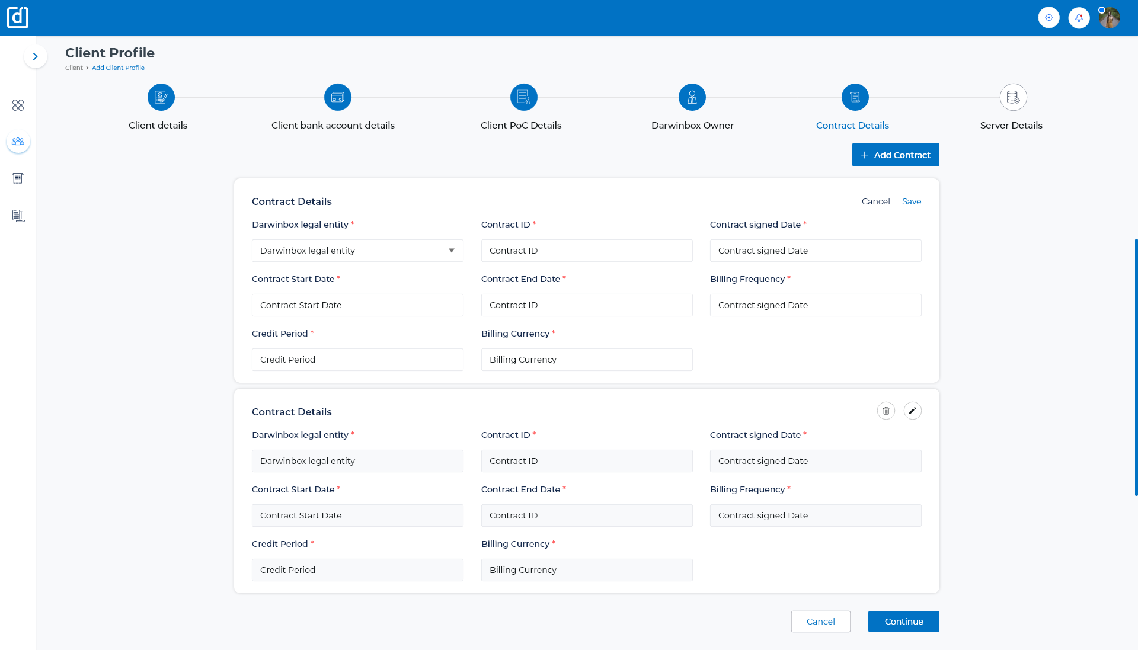The height and width of the screenshot is (650, 1138).
Task: Click Contract Start Date field in first card
Action: point(357,305)
